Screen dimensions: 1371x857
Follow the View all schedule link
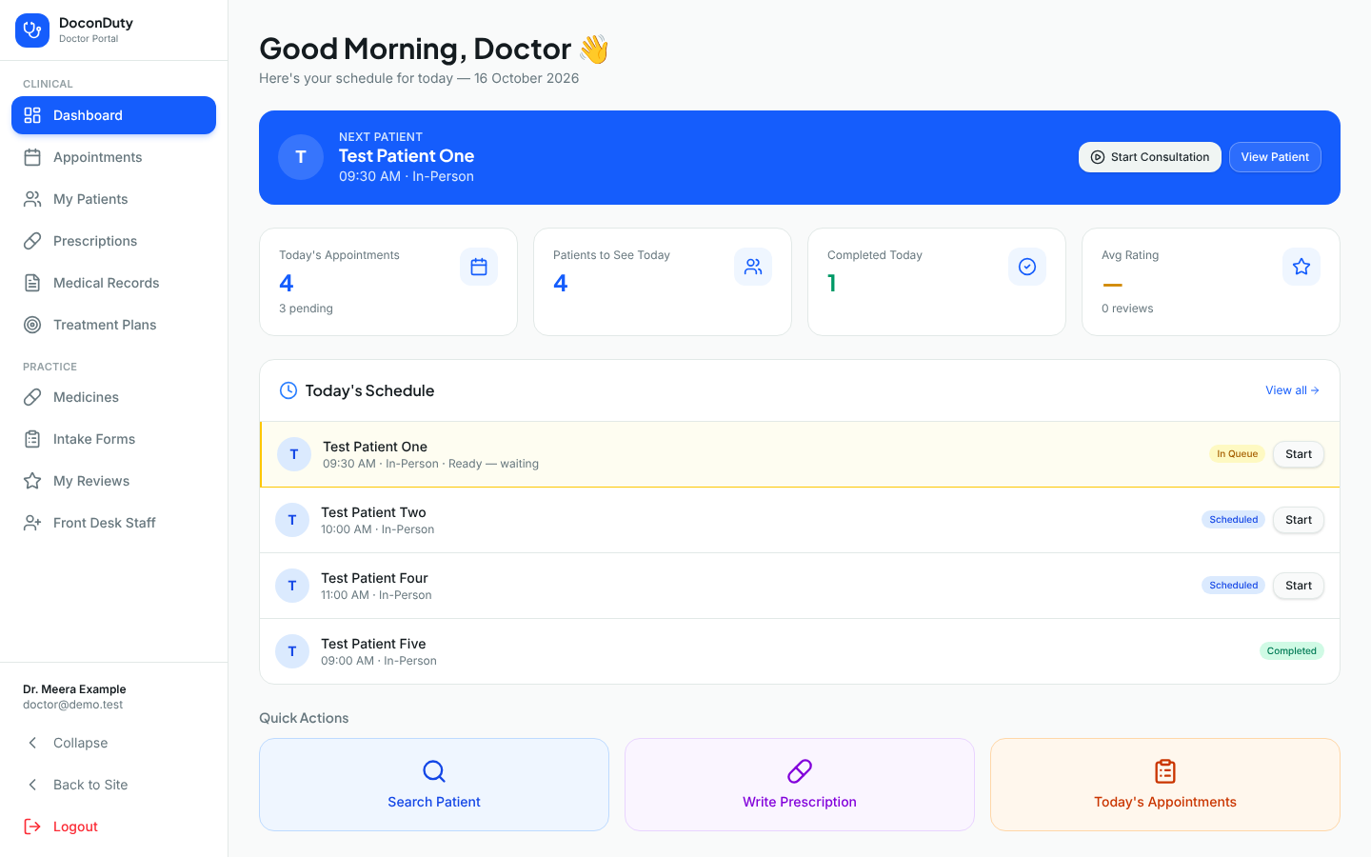[x=1292, y=390]
